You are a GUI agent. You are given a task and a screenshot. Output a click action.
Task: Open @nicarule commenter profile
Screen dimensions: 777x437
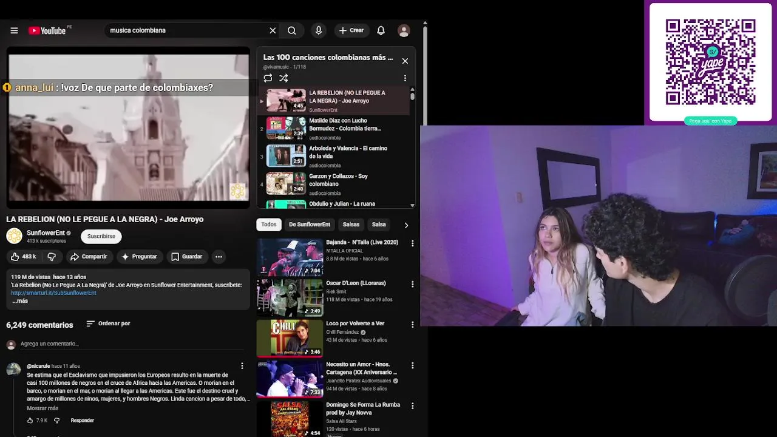coord(38,366)
